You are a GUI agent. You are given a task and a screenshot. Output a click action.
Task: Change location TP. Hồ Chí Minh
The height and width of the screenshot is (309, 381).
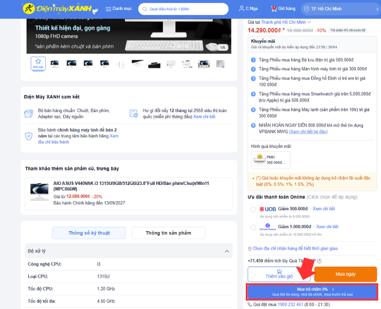point(341,9)
